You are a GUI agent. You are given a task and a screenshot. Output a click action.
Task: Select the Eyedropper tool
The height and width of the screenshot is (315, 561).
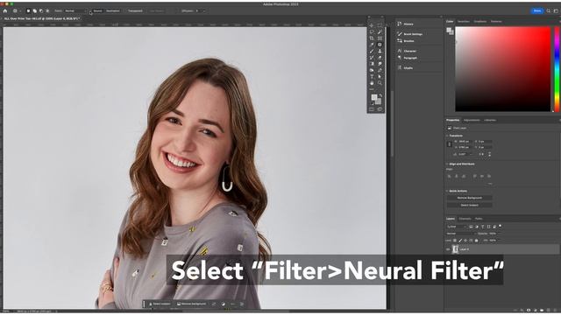click(372, 45)
